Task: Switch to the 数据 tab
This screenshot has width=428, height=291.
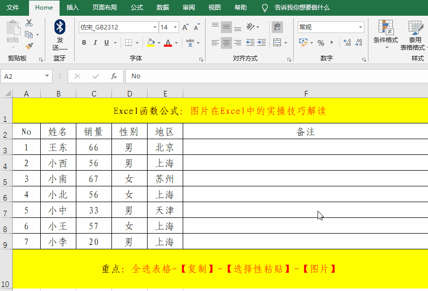Action: pos(163,8)
